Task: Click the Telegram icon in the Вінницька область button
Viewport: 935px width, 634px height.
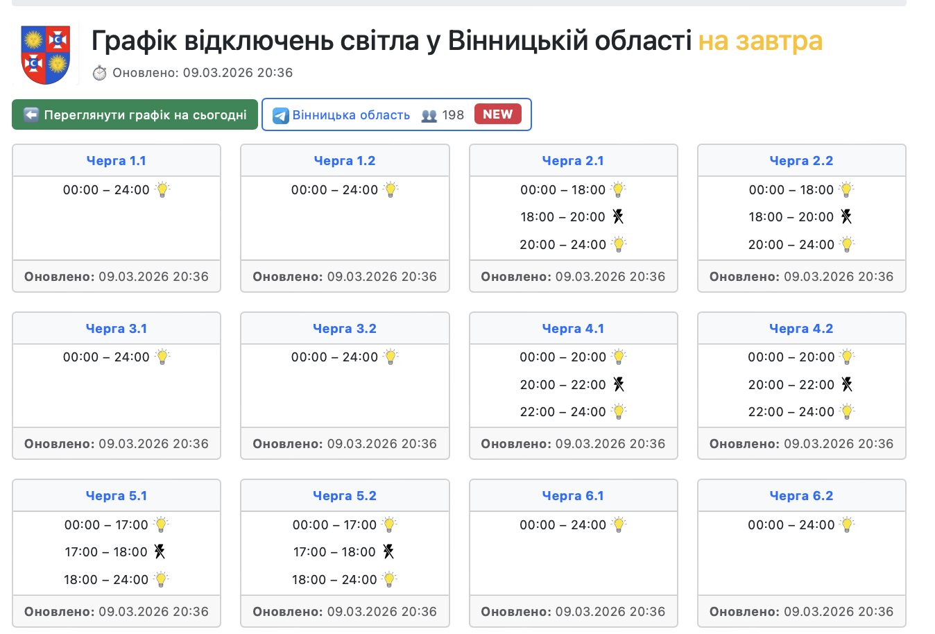Action: [x=280, y=115]
